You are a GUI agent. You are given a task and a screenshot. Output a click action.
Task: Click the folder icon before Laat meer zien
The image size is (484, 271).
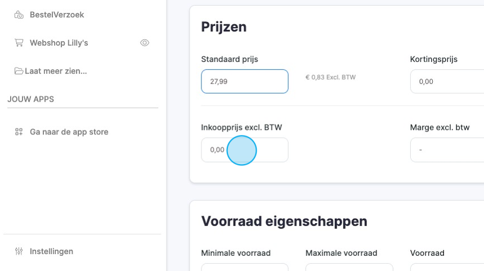19,71
